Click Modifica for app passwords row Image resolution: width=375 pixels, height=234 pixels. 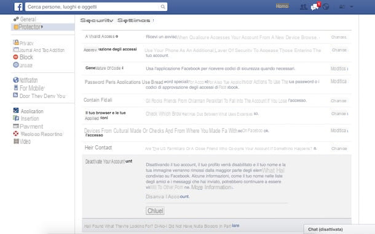[x=338, y=81]
